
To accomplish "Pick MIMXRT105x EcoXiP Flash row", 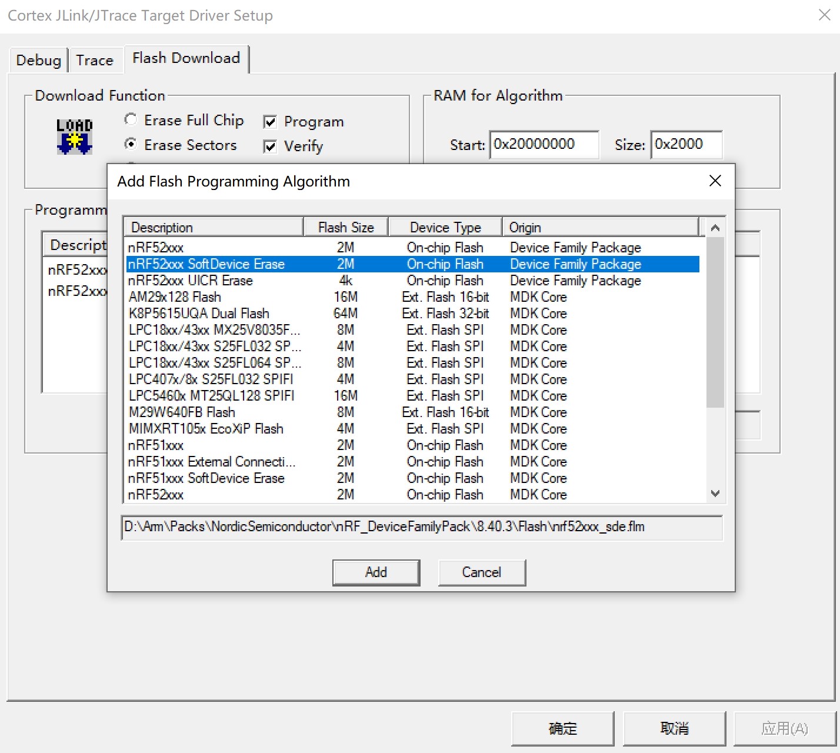I will (206, 429).
